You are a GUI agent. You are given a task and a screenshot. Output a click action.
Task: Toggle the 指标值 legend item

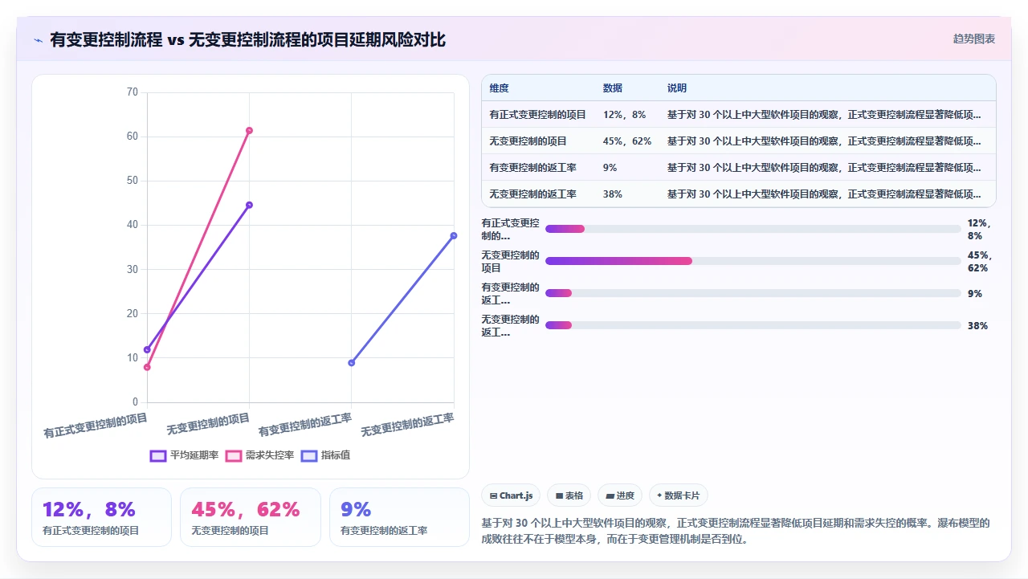(x=325, y=455)
